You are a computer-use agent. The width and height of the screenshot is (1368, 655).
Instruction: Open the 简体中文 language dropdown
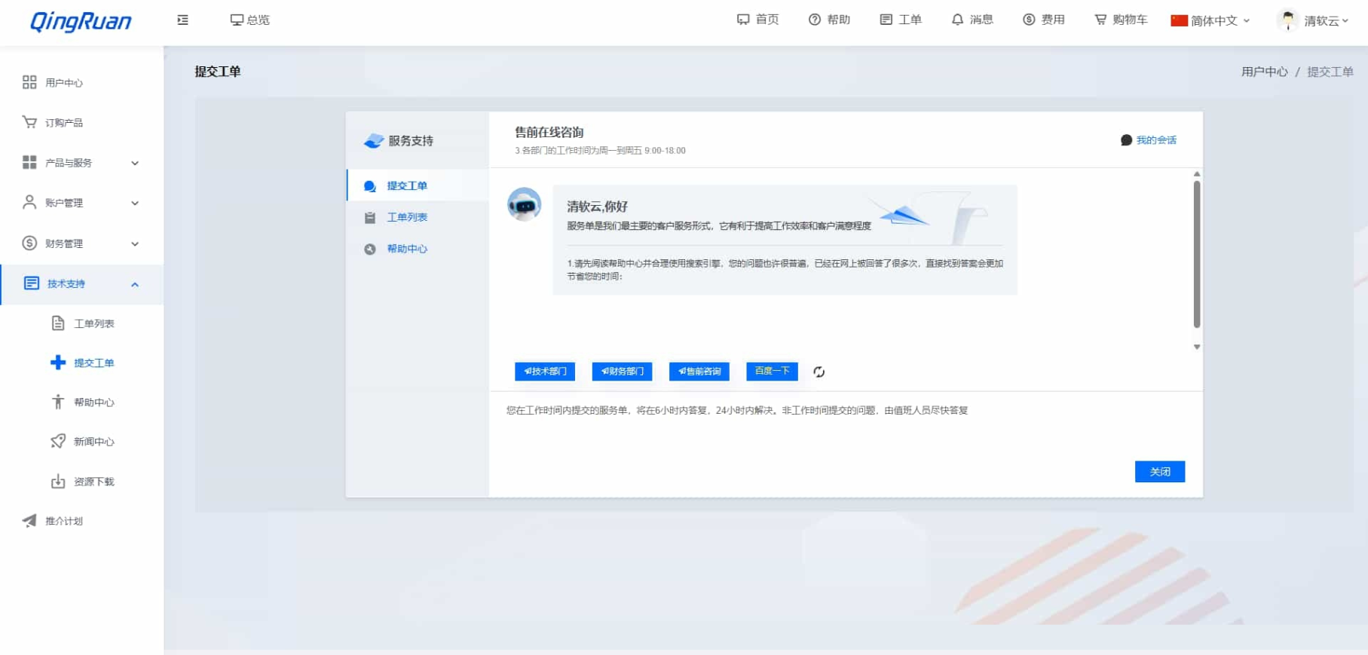coord(1210,20)
